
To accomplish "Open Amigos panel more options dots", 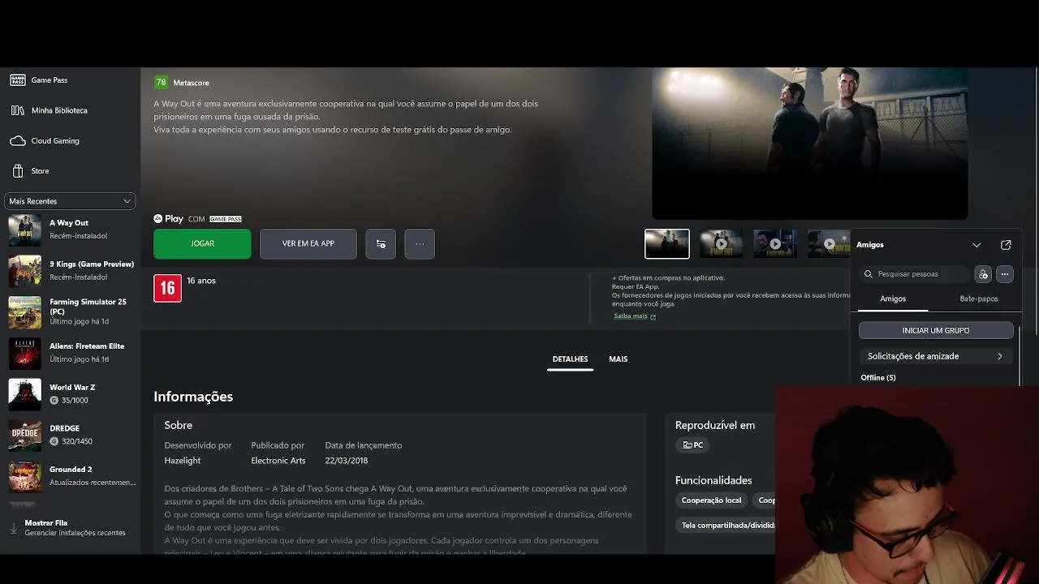I will click(1005, 274).
